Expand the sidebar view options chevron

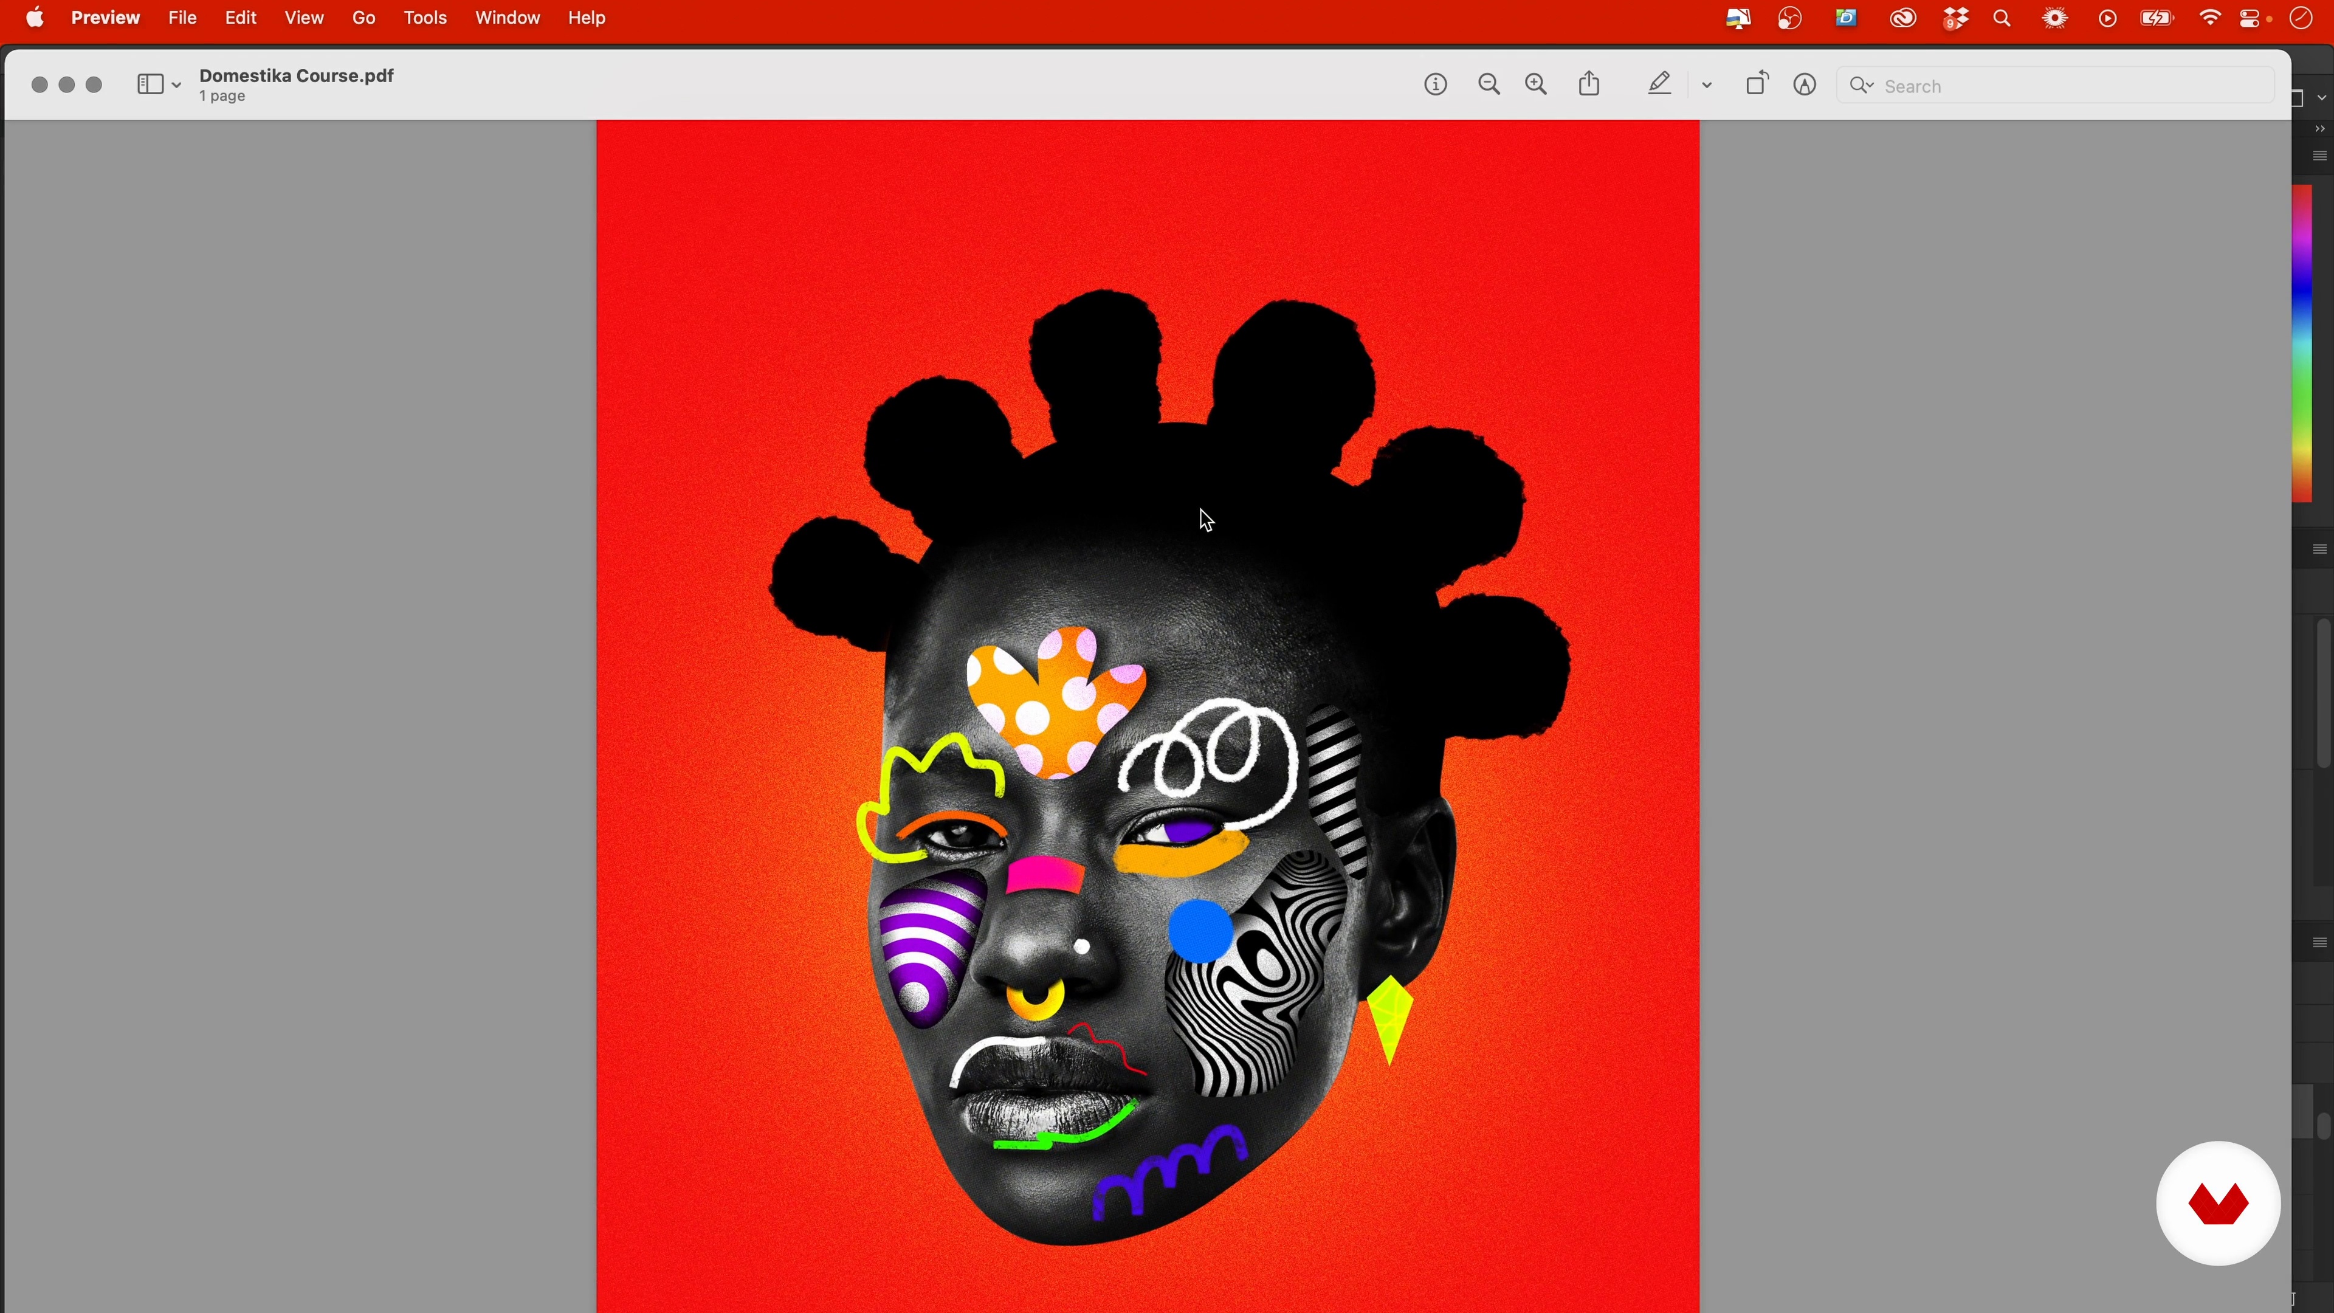[x=177, y=86]
